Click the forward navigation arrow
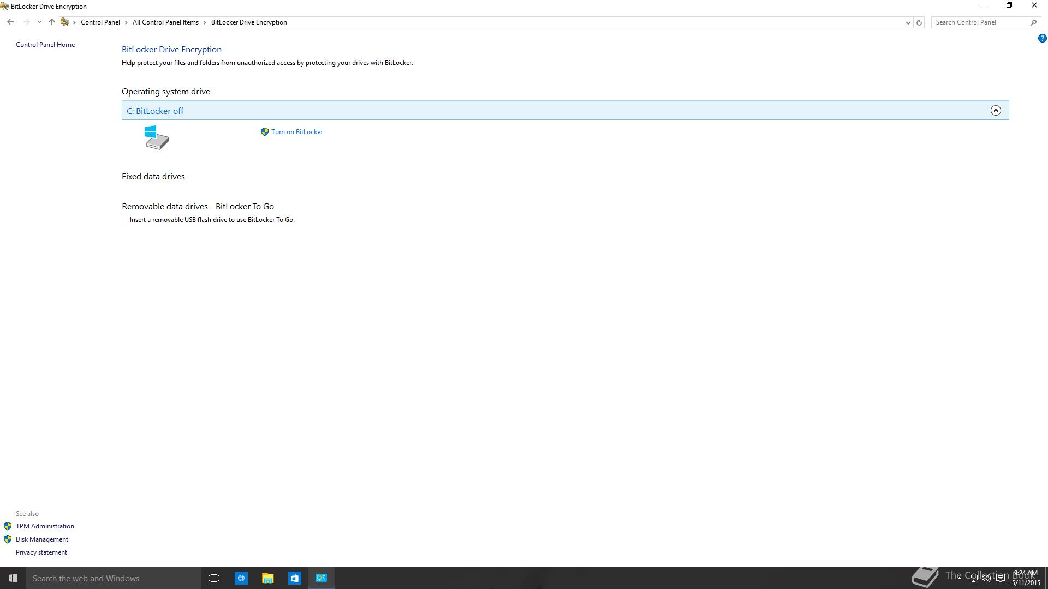The image size is (1048, 589). (26, 22)
